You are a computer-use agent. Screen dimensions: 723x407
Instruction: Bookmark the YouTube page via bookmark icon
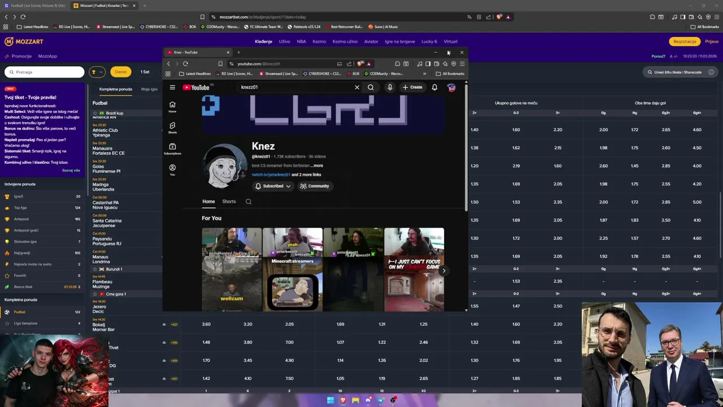(x=220, y=64)
